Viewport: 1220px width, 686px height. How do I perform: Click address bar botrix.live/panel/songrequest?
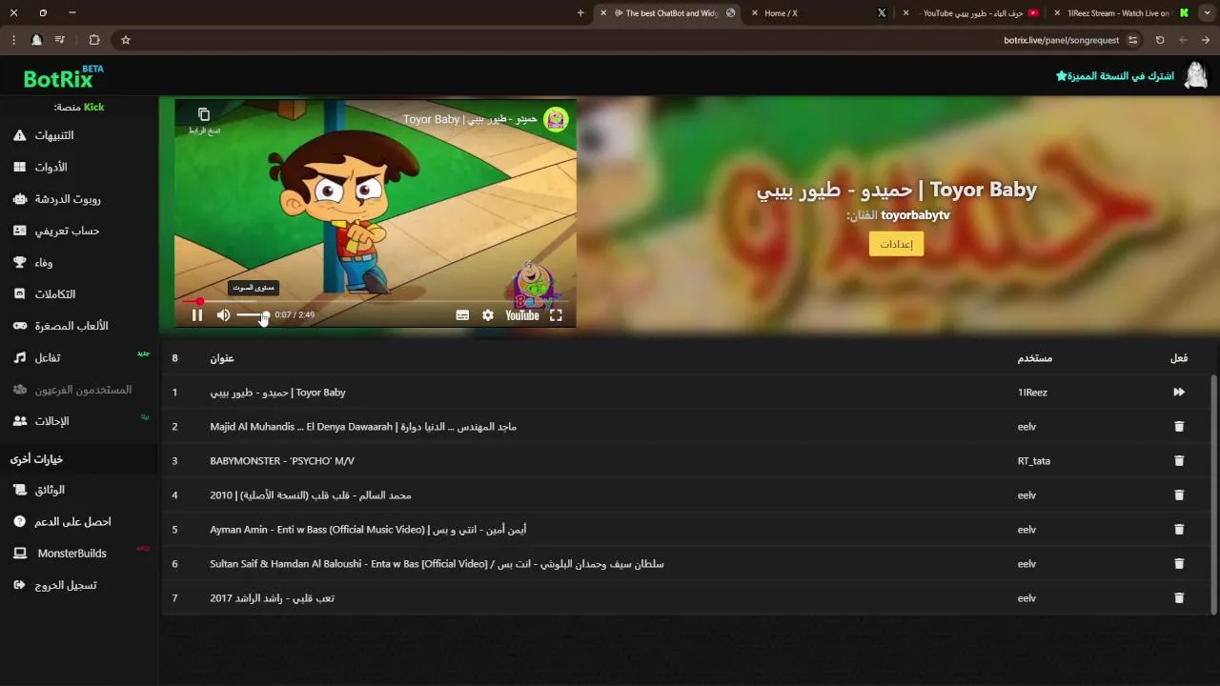click(x=1061, y=40)
